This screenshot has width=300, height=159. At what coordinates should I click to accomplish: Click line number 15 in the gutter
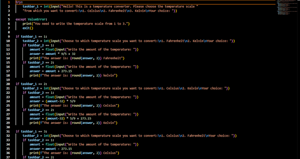8,62
